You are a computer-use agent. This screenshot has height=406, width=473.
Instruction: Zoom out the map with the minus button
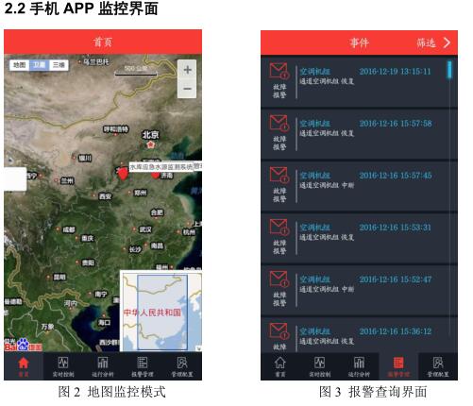tap(187, 89)
